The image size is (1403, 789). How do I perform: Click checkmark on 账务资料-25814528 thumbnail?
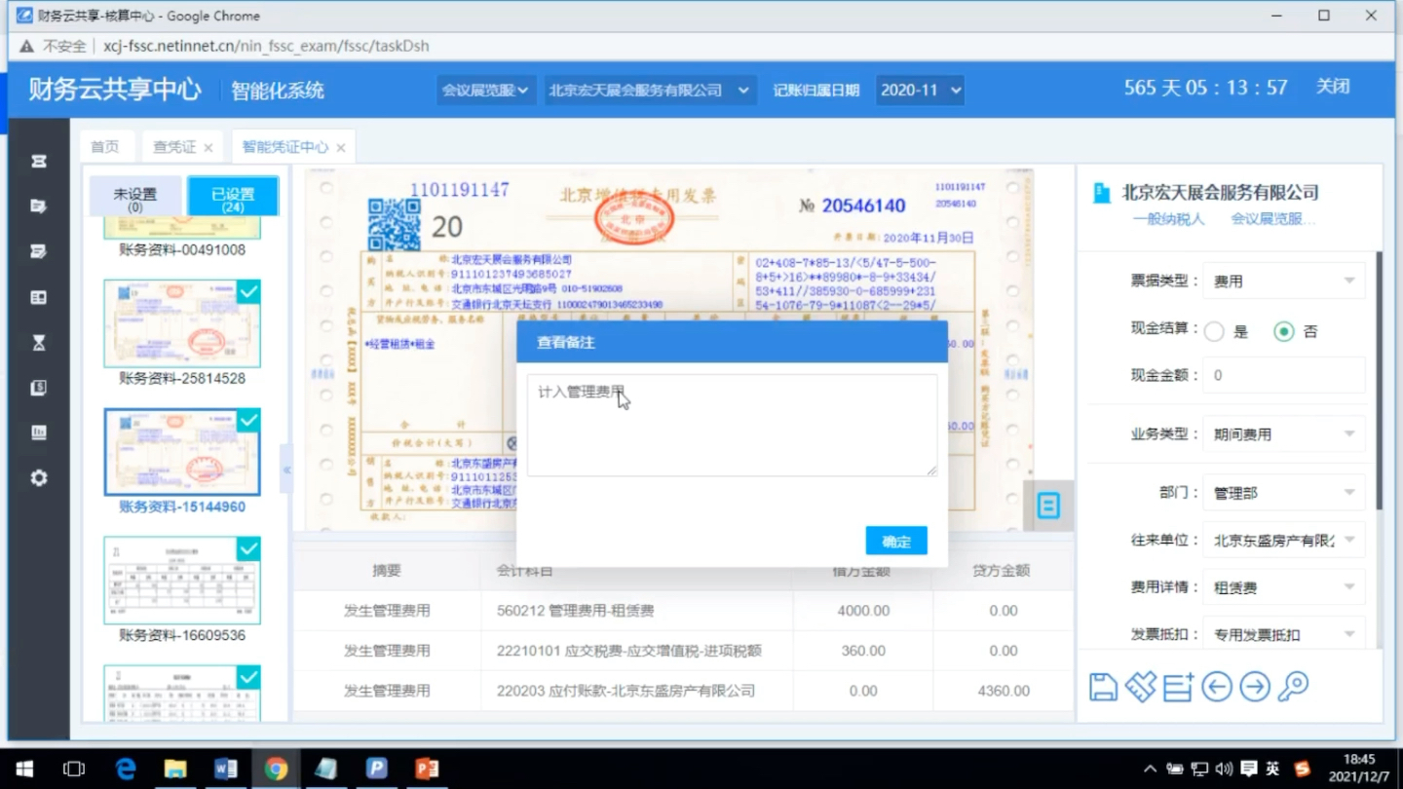coord(248,291)
